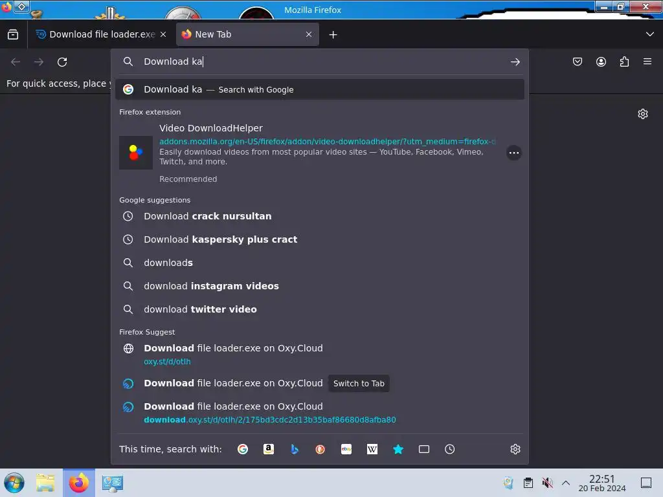Go forward with the forward arrow
Viewport: 663px width, 497px height.
[39, 62]
